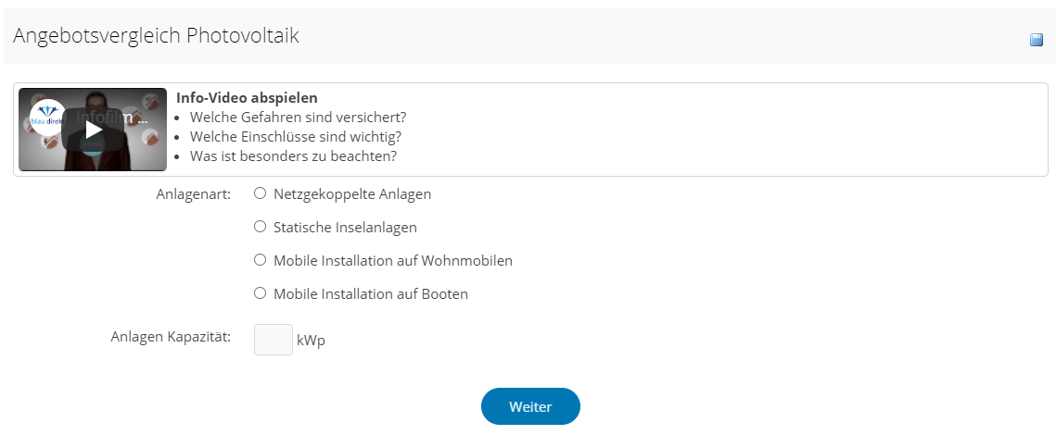Viewport: 1056px width, 435px height.
Task: Click the 'Statische Inselanlagen' option label text
Action: 345,228
